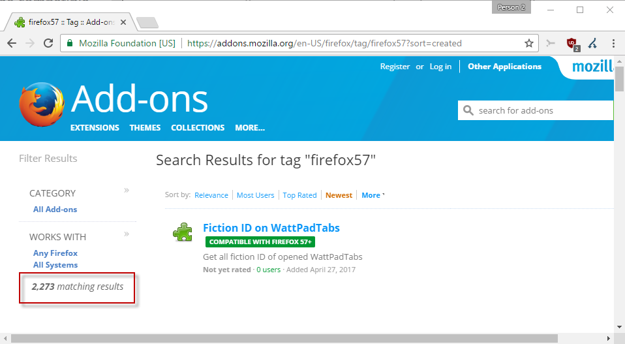Open Chrome's three-dot menu
Viewport: 625px width, 344px height.
pos(613,43)
